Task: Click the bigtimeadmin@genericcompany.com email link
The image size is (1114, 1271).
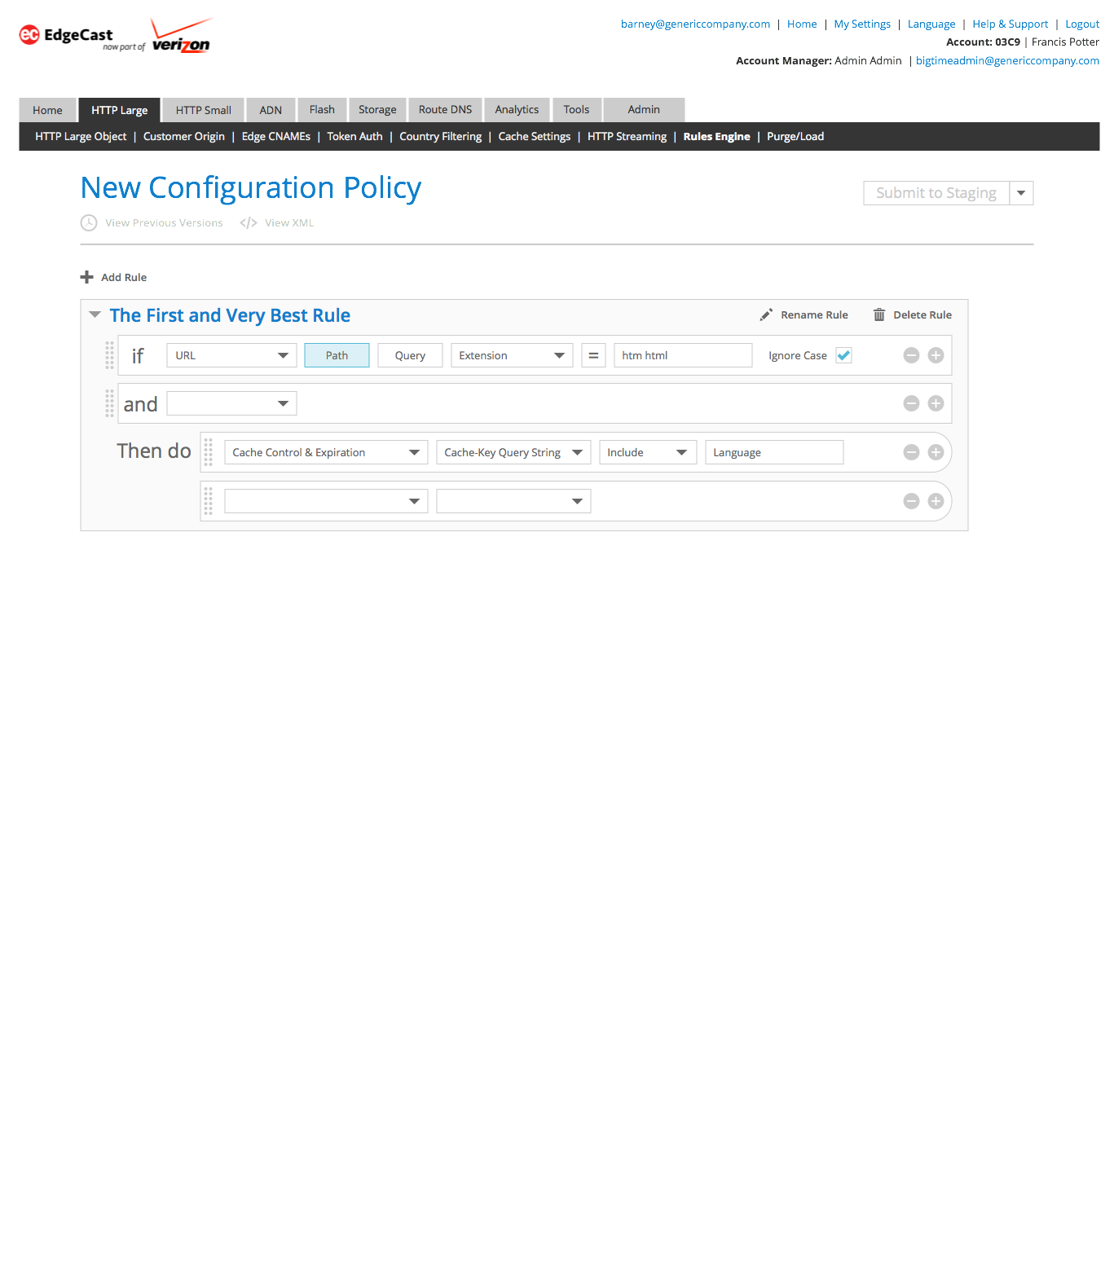Action: click(x=1007, y=60)
